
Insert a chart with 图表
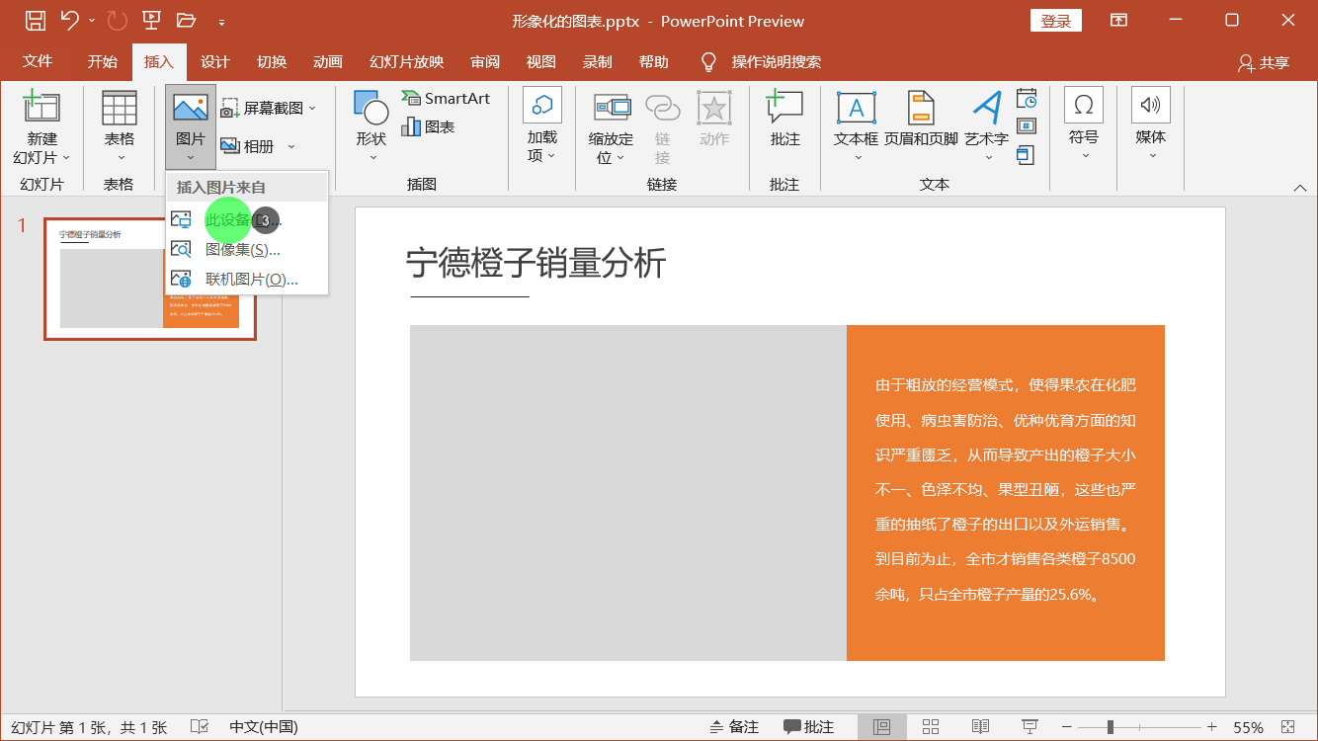point(428,126)
